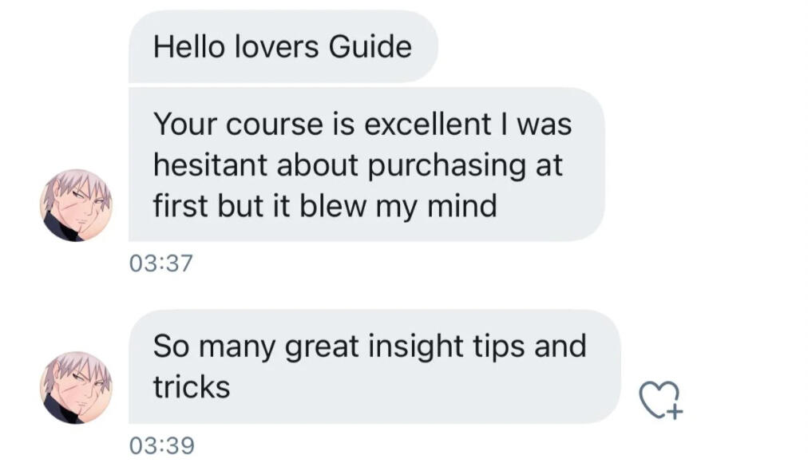Select the 'Hello lovers Guide' message bubble
The image size is (808, 463).
pyautogui.click(x=283, y=46)
